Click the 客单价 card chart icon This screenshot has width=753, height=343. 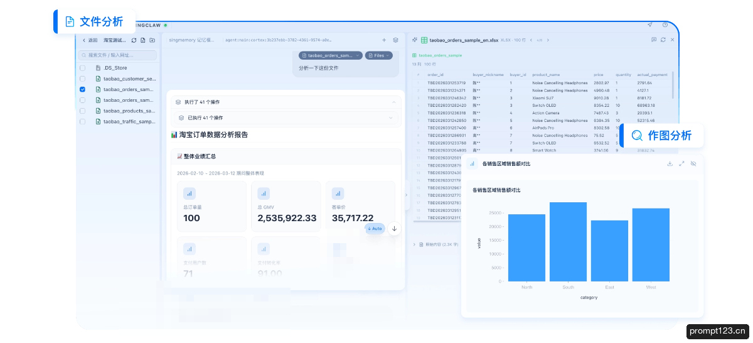(338, 193)
